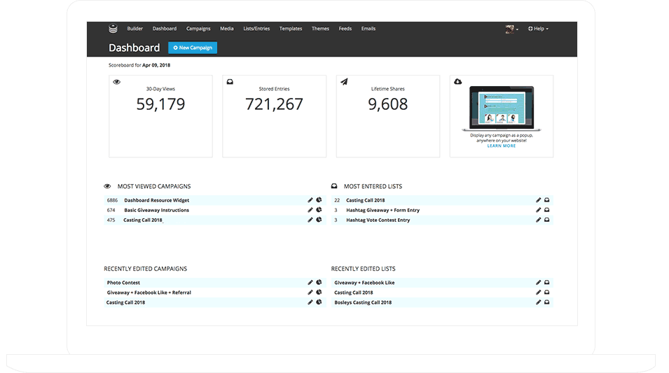Click the New Campaign button
669x373 pixels.
pyautogui.click(x=193, y=48)
